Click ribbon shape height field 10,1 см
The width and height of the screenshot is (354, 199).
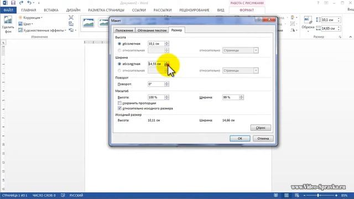click(329, 20)
